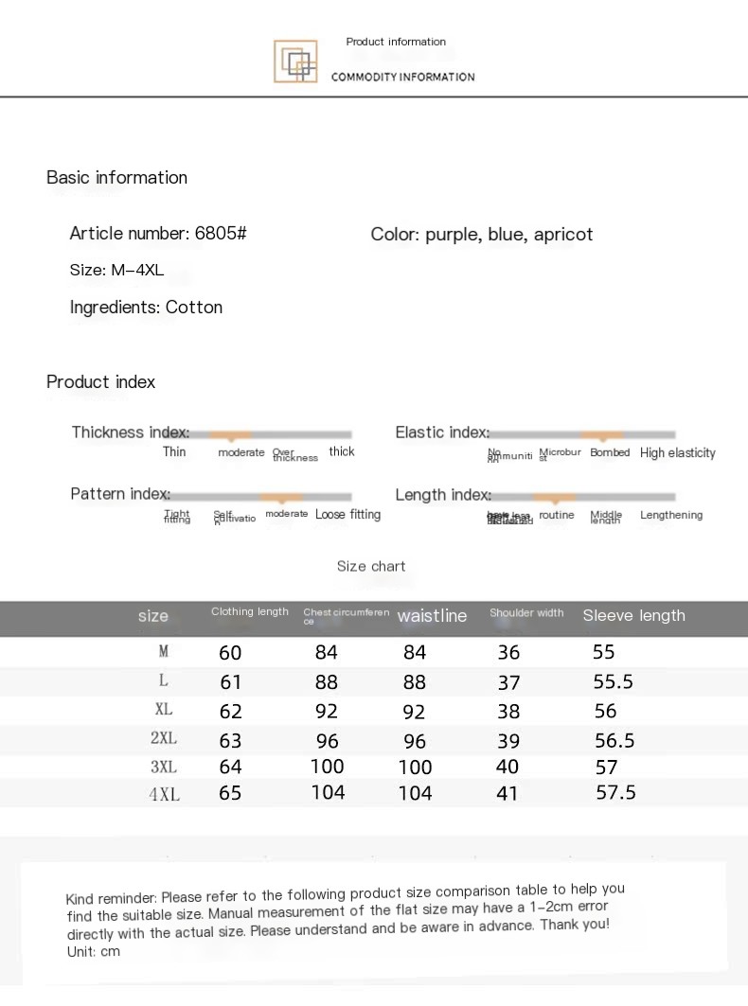
Task: Click the Pattern index orange slider marker
Action: click(x=281, y=498)
